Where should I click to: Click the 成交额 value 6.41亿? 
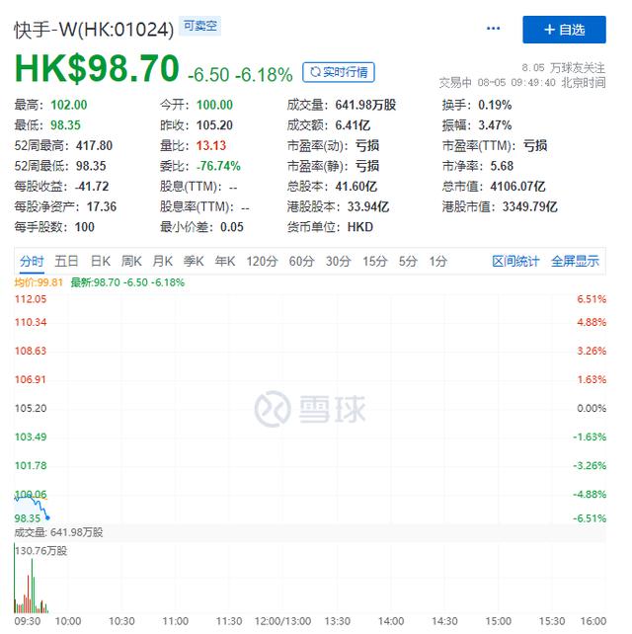pos(353,125)
